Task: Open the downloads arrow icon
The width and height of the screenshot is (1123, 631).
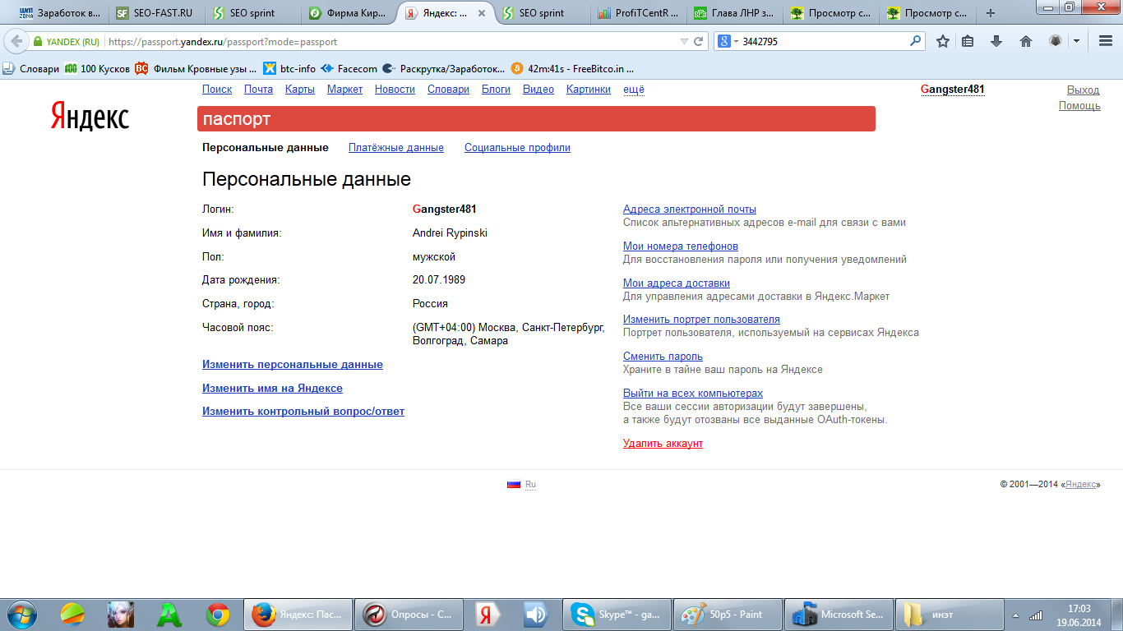Action: 996,41
